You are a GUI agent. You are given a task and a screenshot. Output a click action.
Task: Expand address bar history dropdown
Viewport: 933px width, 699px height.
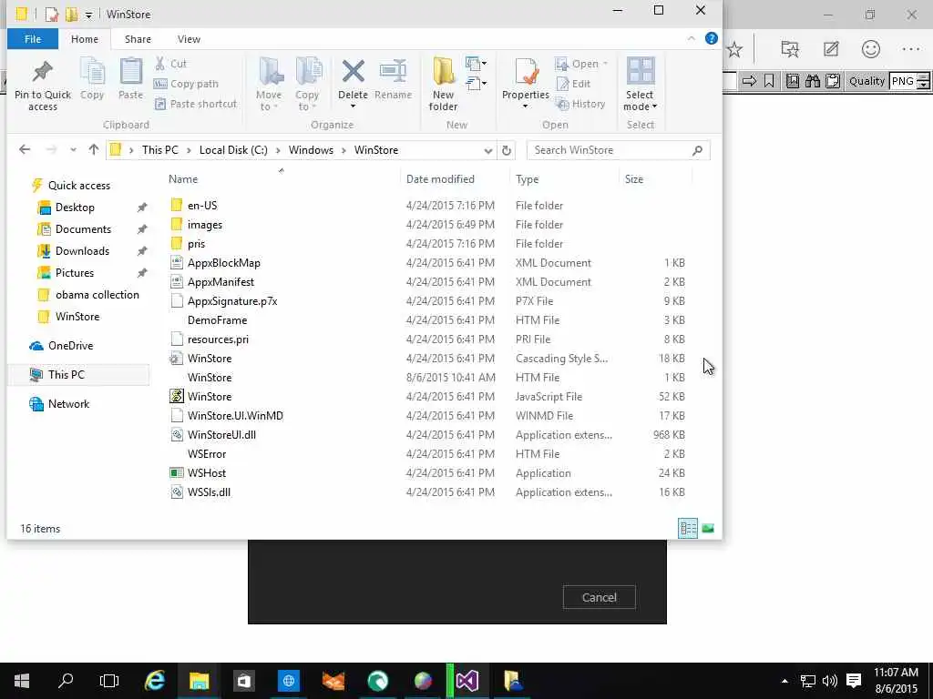(488, 150)
